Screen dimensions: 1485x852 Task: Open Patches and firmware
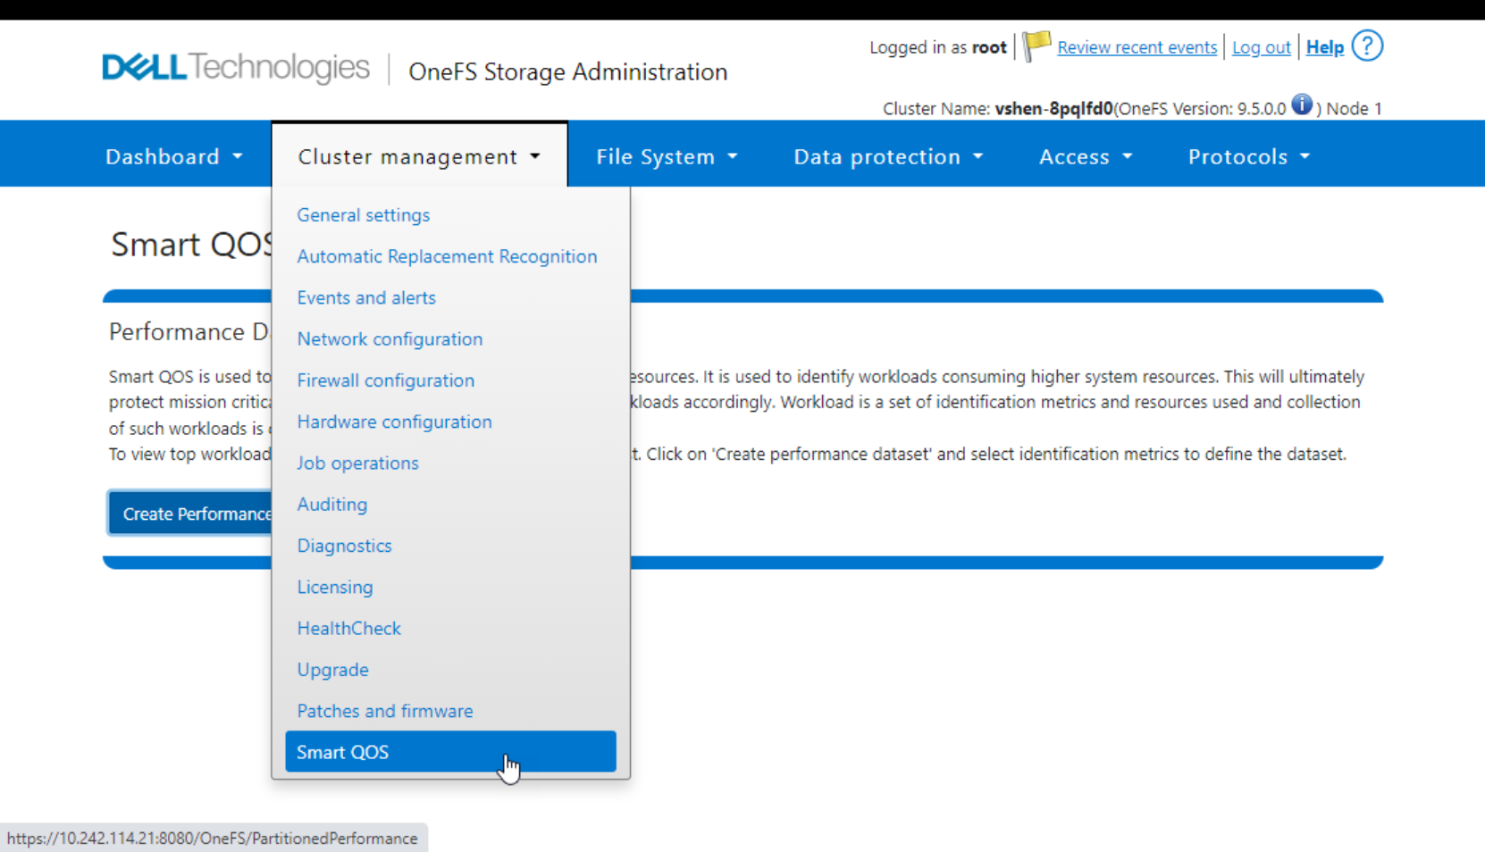pos(385,711)
